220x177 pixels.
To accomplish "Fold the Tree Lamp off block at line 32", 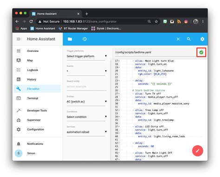I will click(119, 110).
